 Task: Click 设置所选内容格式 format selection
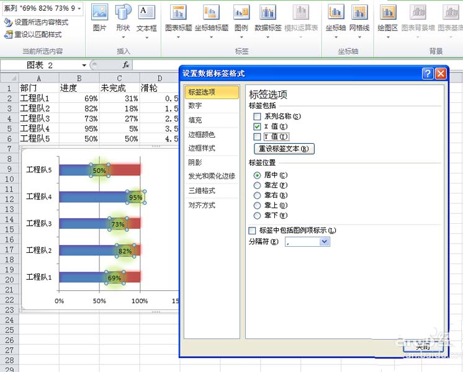[x=36, y=22]
